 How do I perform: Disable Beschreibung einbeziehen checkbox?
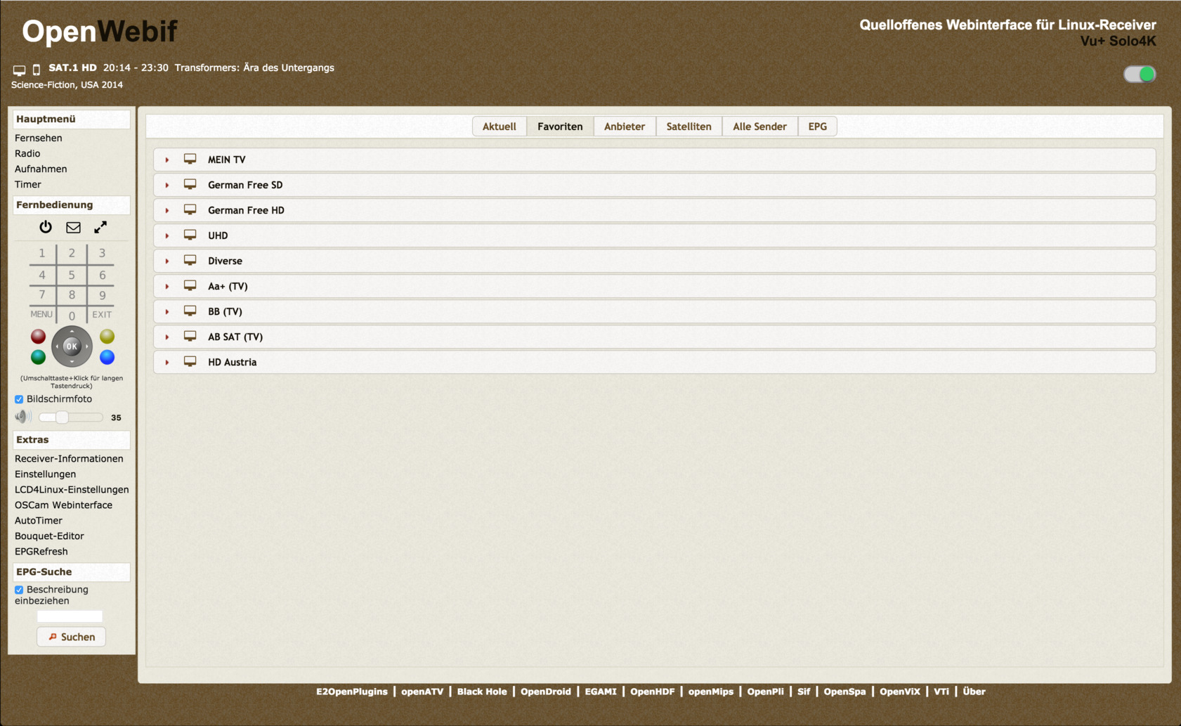pyautogui.click(x=19, y=590)
